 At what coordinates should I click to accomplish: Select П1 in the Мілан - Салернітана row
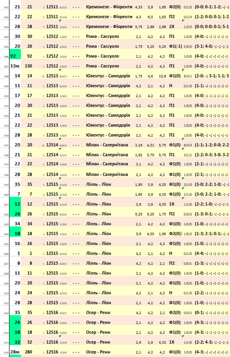click(172, 155)
